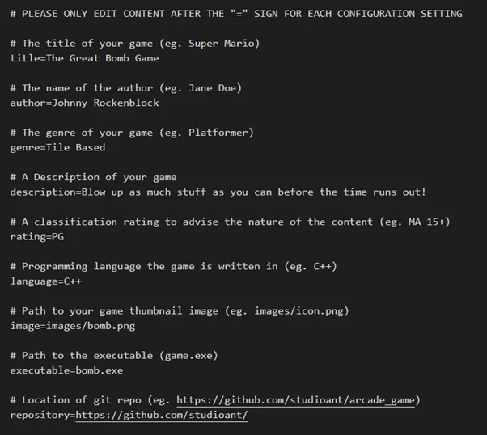Click the '# A Description of your game' comment
The height and width of the screenshot is (435, 487).
click(93, 177)
